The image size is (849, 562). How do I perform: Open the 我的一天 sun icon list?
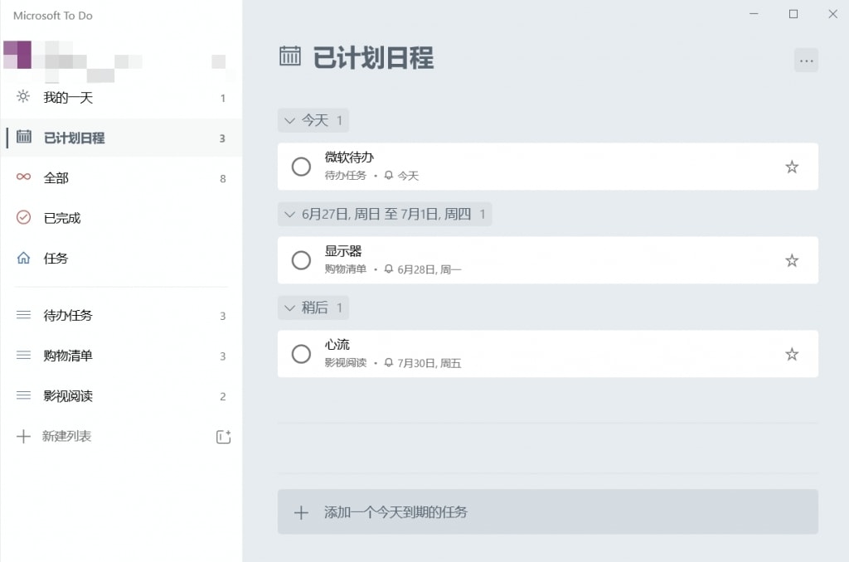coord(22,97)
